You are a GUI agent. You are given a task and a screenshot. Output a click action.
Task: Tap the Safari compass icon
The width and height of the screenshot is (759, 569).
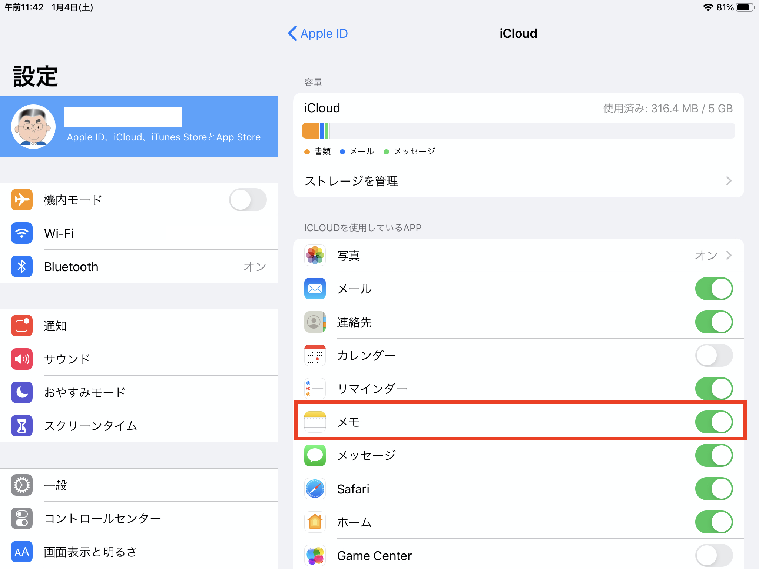tap(315, 489)
